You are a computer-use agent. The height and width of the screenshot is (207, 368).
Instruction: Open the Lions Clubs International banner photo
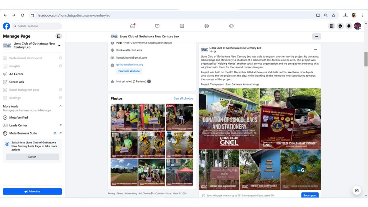(290, 119)
